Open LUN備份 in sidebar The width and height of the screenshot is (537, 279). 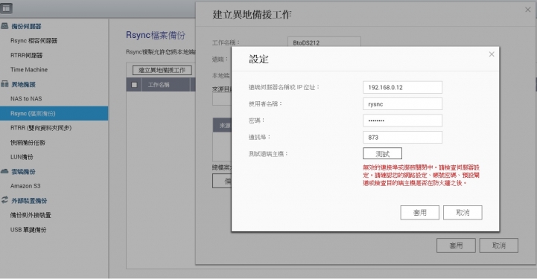[x=22, y=157]
